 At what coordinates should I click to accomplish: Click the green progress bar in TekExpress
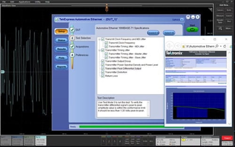(131, 127)
